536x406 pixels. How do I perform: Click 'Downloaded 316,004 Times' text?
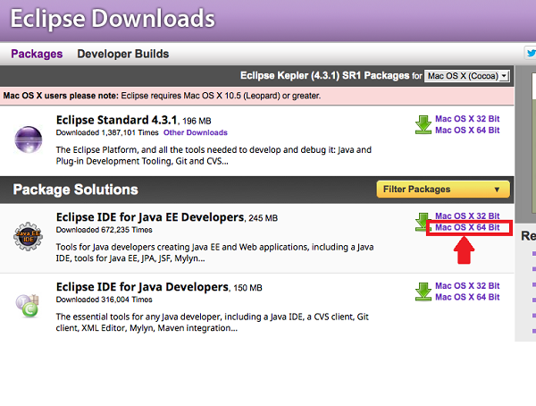[x=104, y=300]
